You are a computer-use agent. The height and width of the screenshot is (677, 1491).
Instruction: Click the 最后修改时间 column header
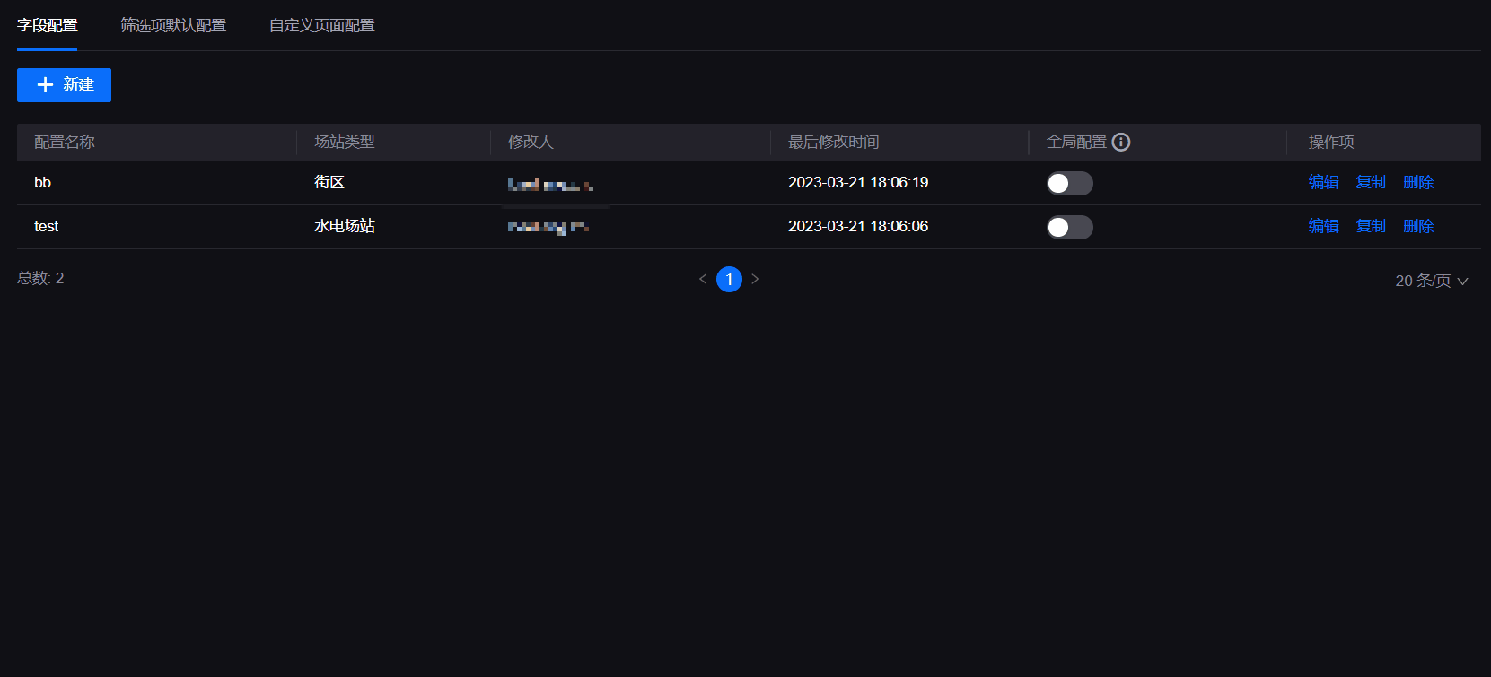point(834,142)
